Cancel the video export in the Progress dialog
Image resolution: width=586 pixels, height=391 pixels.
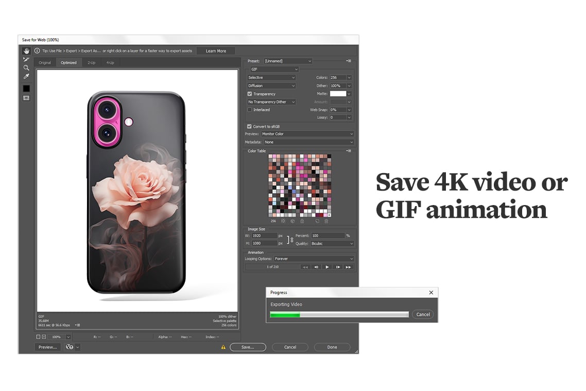tap(422, 314)
